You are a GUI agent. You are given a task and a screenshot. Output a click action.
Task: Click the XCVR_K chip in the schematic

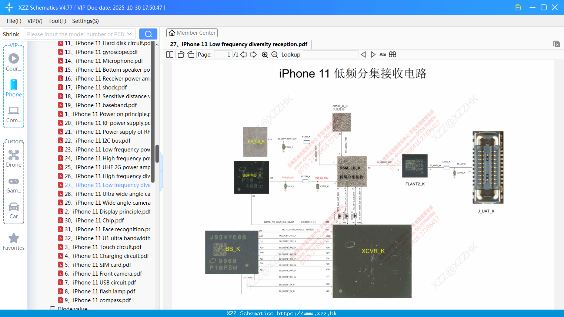pyautogui.click(x=372, y=261)
